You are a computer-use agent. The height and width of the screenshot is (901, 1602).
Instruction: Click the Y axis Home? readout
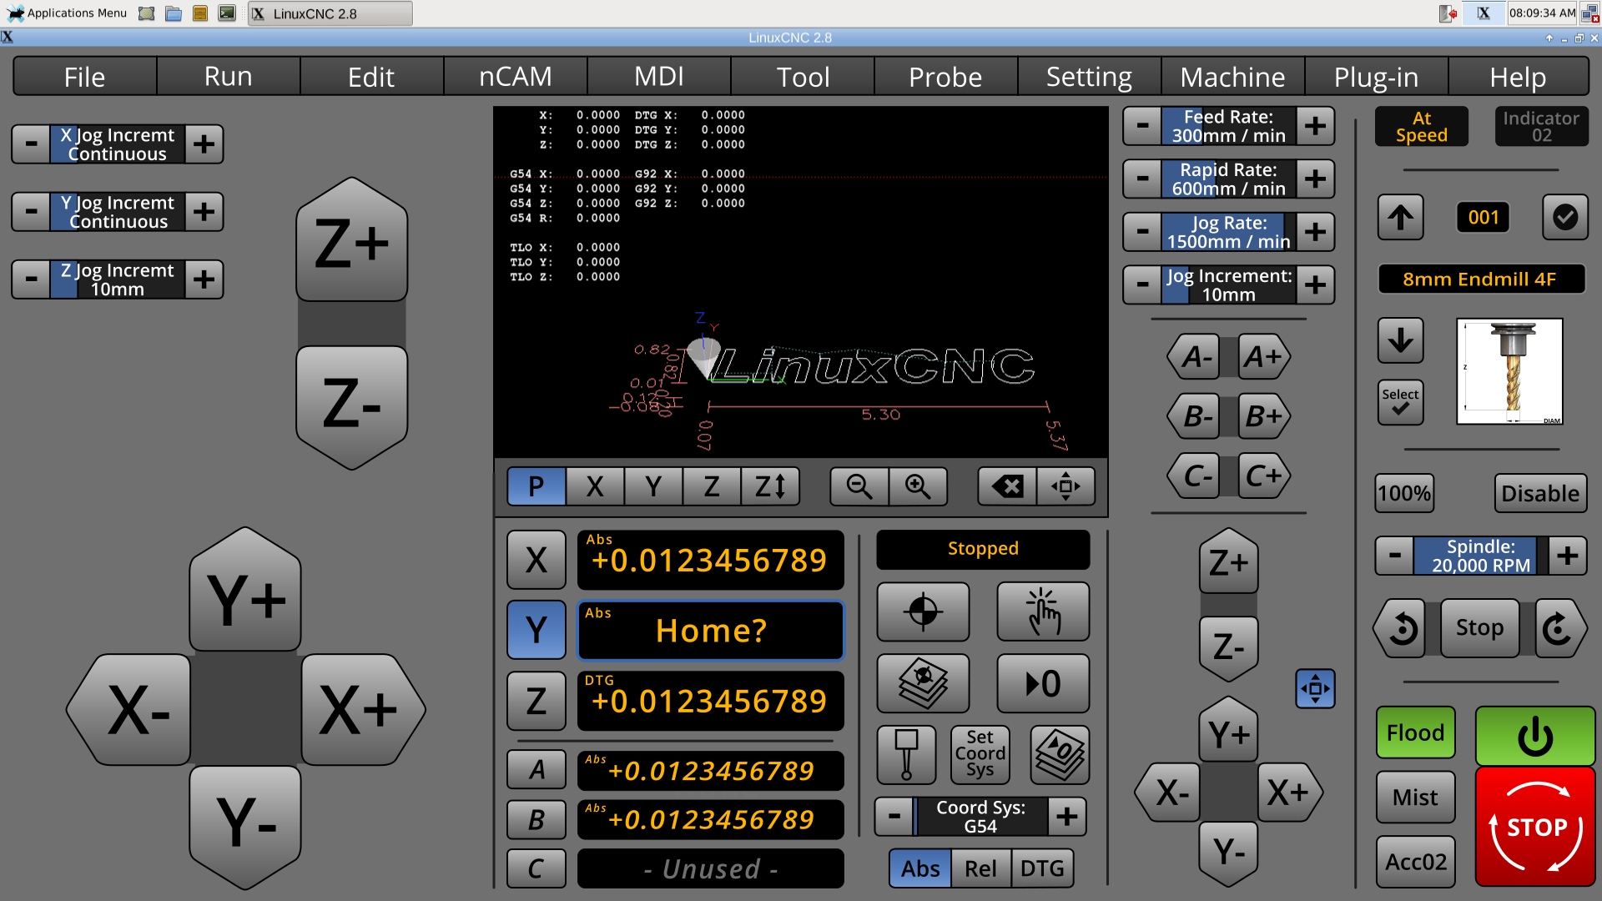click(711, 631)
